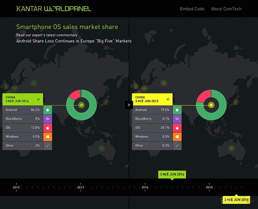Click Apple iOS icon in Jun 2014 table
Viewport: 258px width, 209px height.
click(48, 127)
